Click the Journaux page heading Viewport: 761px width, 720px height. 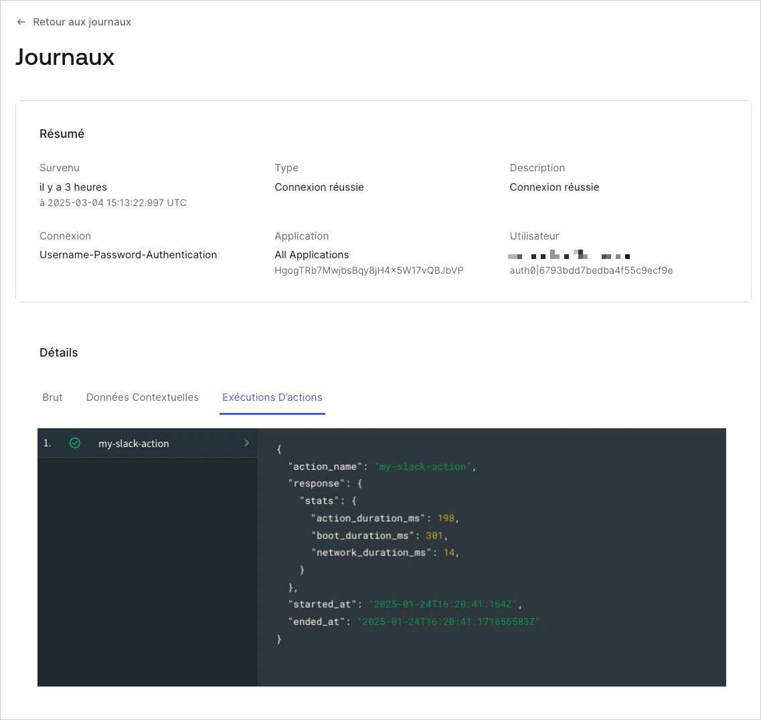click(65, 58)
